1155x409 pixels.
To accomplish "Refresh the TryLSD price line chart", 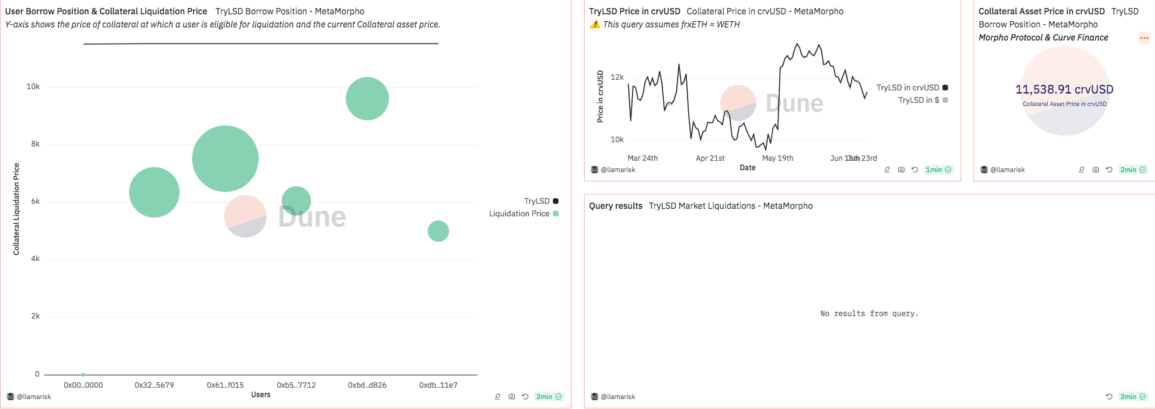I will tap(914, 170).
